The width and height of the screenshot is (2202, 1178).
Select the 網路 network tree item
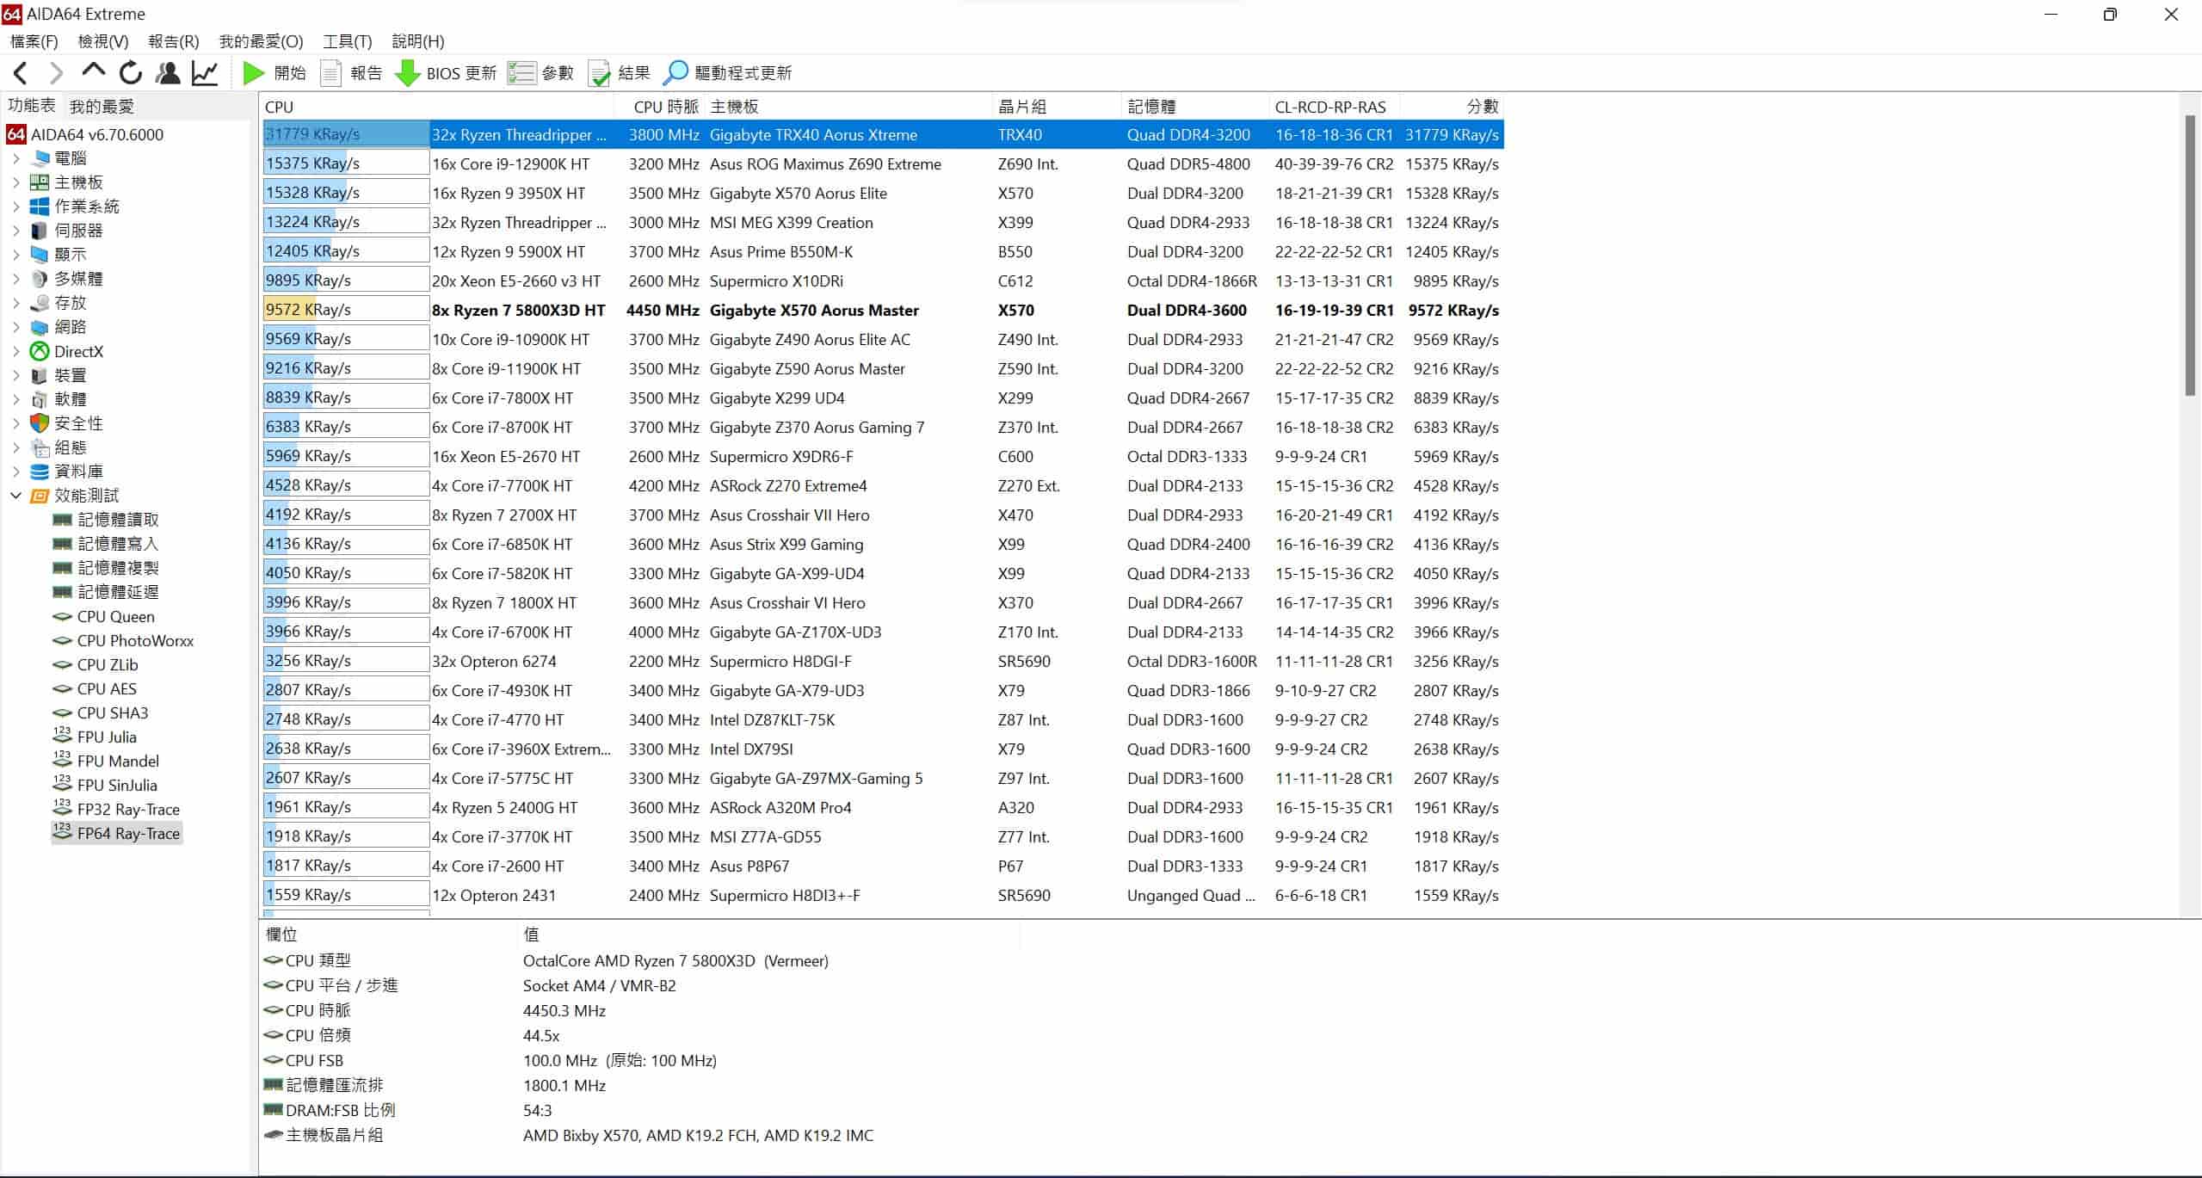(59, 327)
